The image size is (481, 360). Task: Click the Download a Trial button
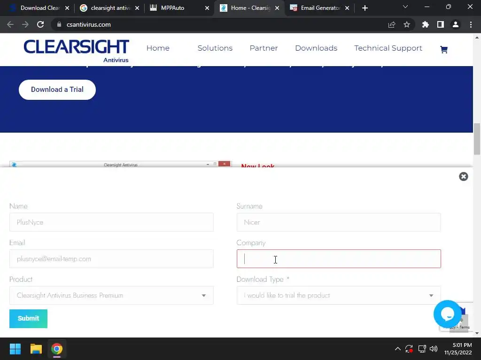point(57,90)
